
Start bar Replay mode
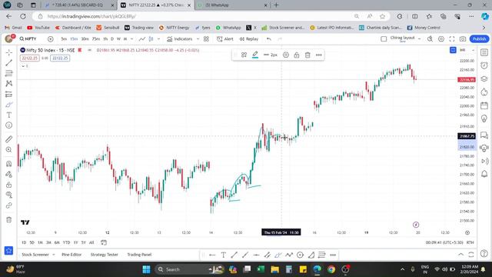(249, 39)
